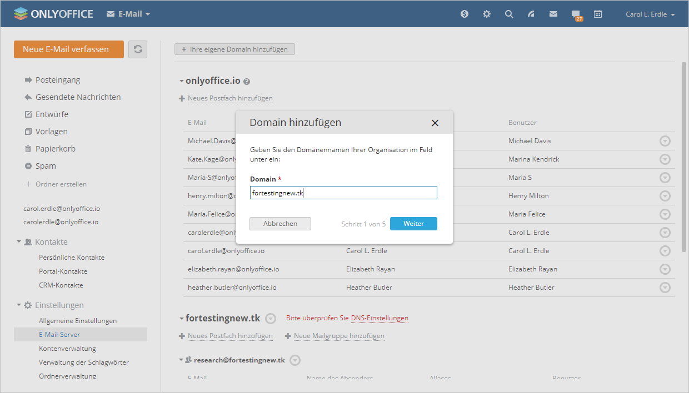Viewport: 689px width, 393px height.
Task: Click Neue E-Mail verfassen button
Action: click(x=69, y=49)
